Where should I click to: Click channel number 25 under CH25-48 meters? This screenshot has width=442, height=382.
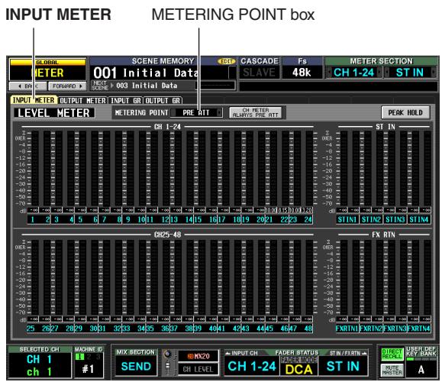(31, 329)
